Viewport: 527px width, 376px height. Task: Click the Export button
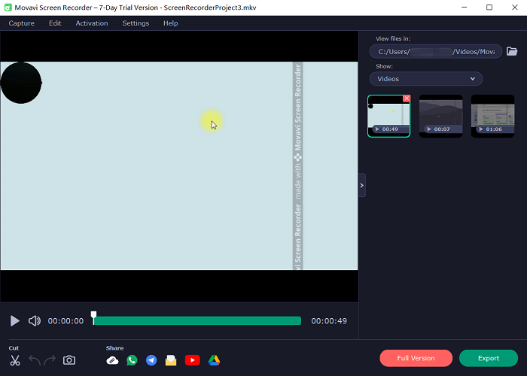tap(489, 358)
